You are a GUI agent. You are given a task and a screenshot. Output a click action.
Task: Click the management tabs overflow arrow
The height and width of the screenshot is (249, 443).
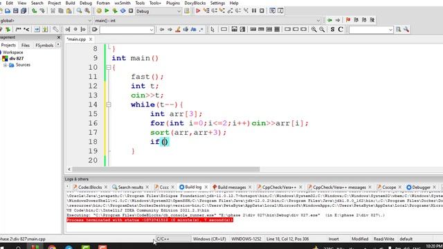(x=58, y=44)
